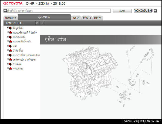Click book icon for ภายในรถ

[x=11, y=64]
